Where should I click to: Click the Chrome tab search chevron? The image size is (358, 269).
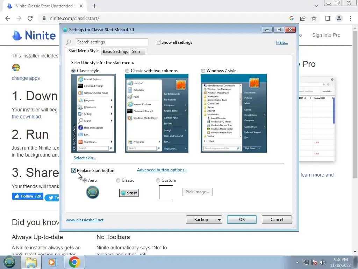point(316,6)
